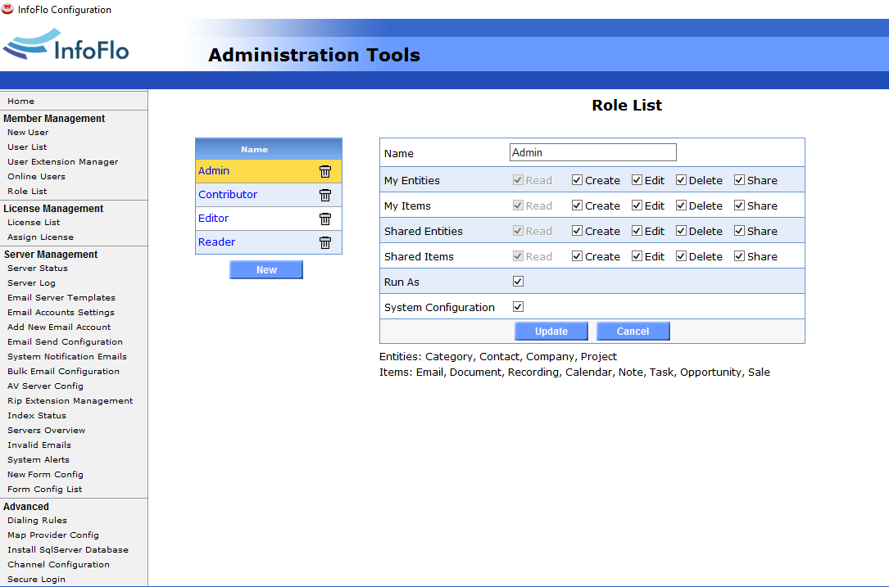Remove the Editor role via trash icon
The height and width of the screenshot is (587, 889).
click(325, 219)
